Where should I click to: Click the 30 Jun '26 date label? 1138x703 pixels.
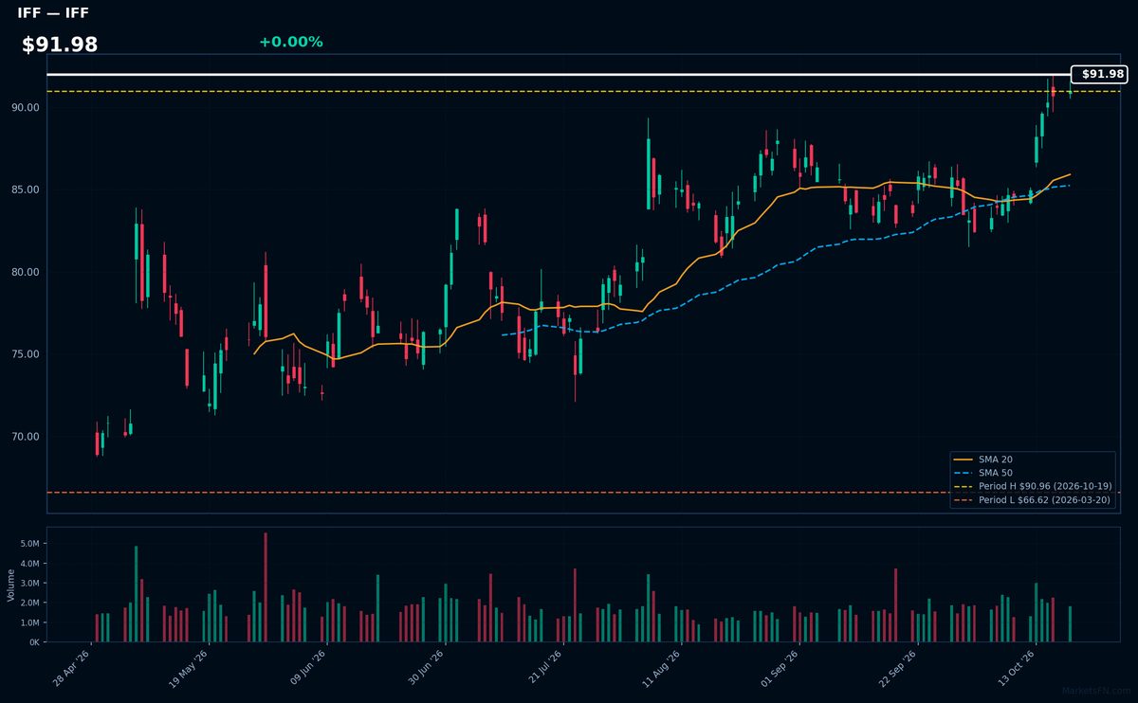[425, 669]
